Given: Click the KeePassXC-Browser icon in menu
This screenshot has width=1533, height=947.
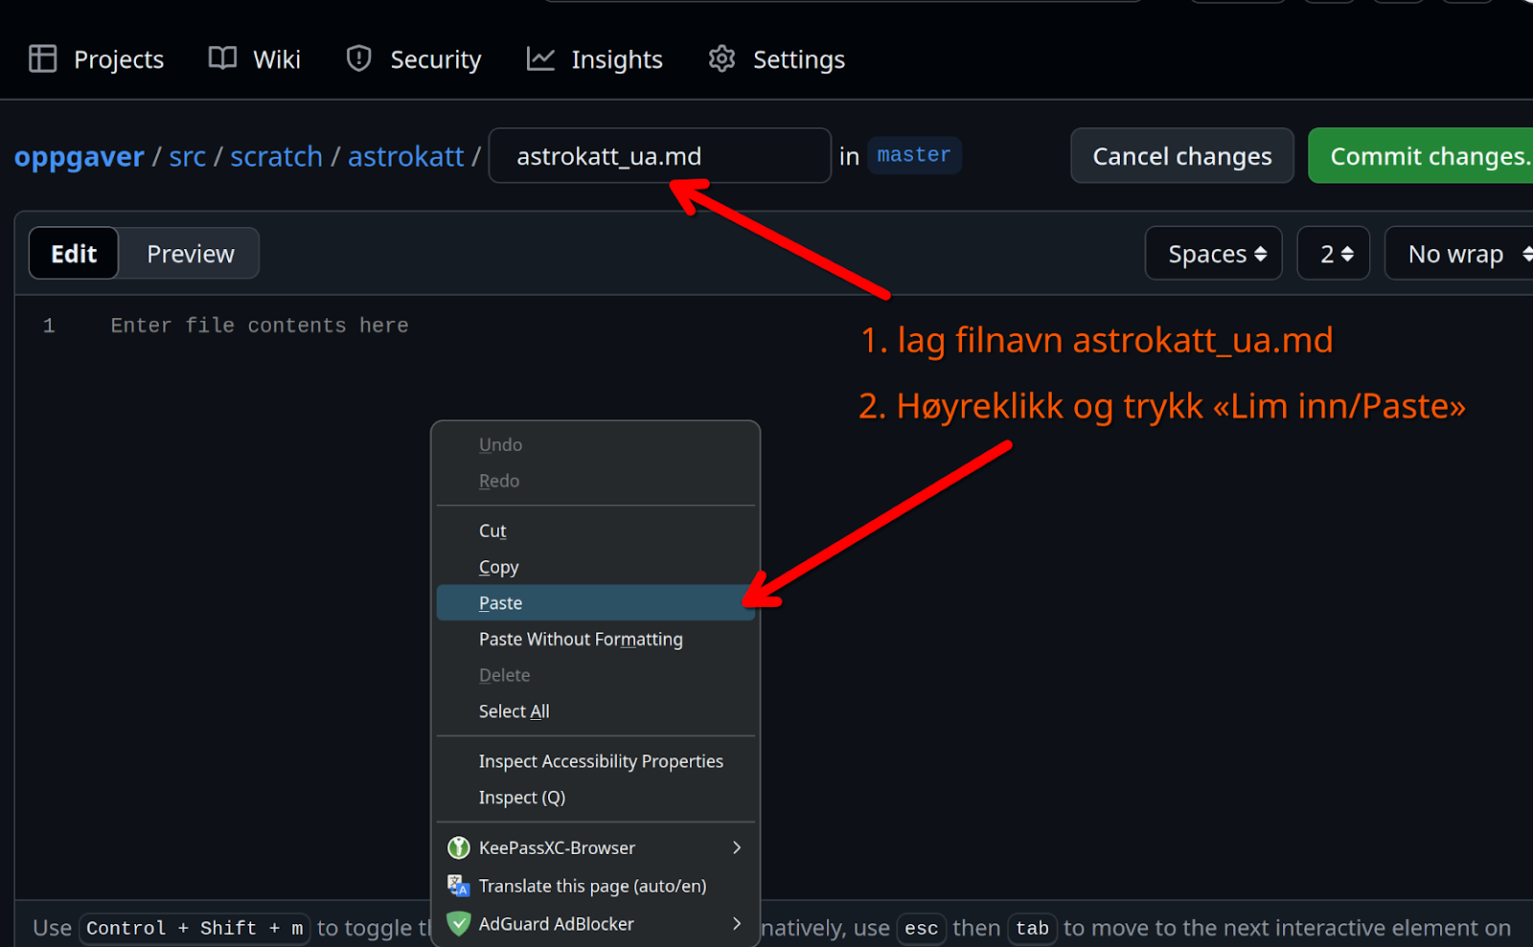Looking at the screenshot, I should click(x=459, y=847).
